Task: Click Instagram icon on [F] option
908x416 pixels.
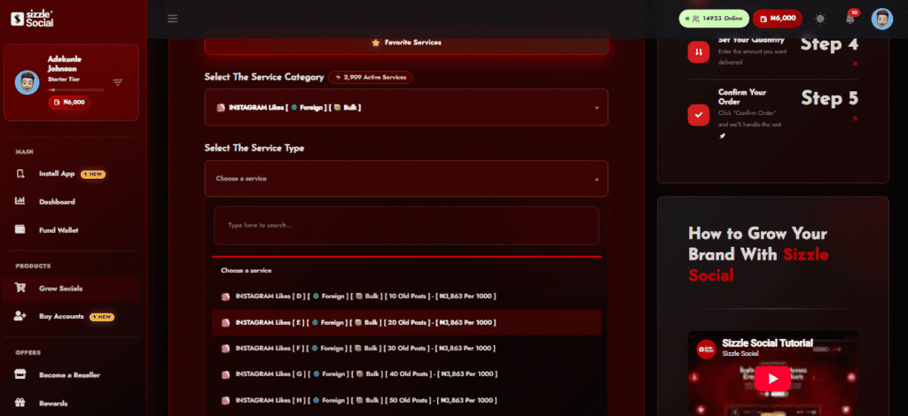Action: (226, 349)
